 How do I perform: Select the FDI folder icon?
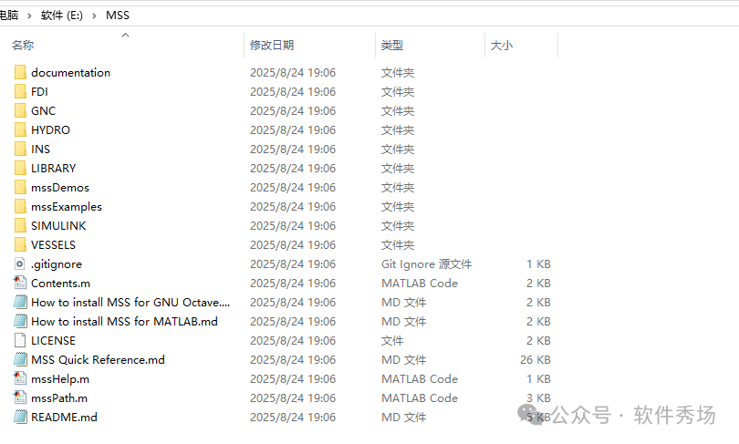pos(20,91)
